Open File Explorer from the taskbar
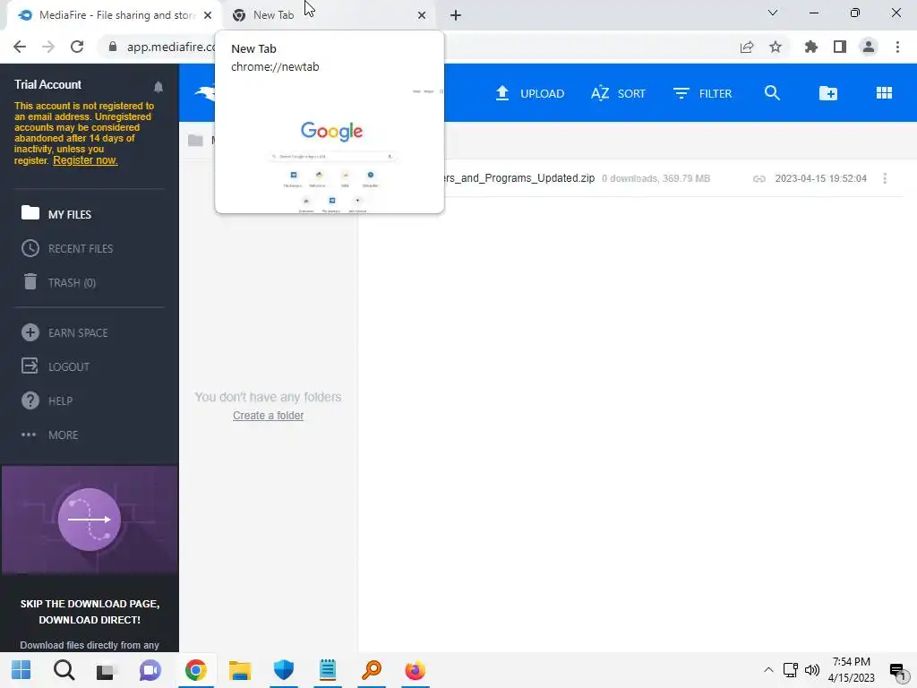917x688 pixels. [240, 670]
